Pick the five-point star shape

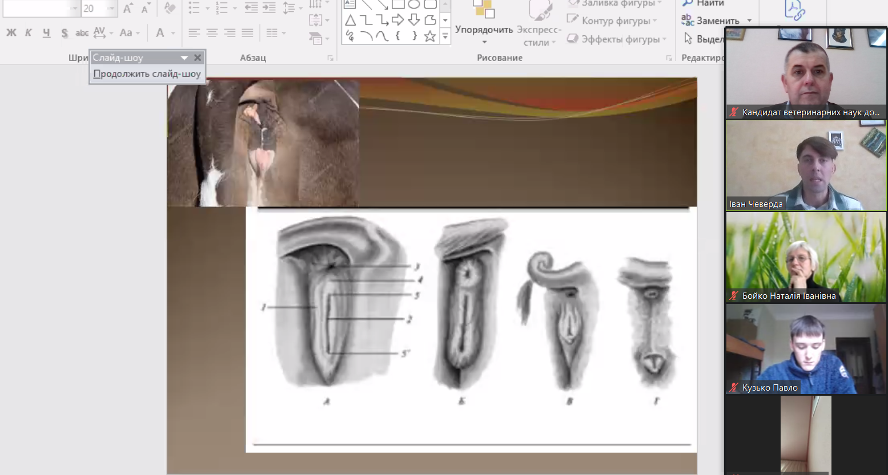[430, 36]
